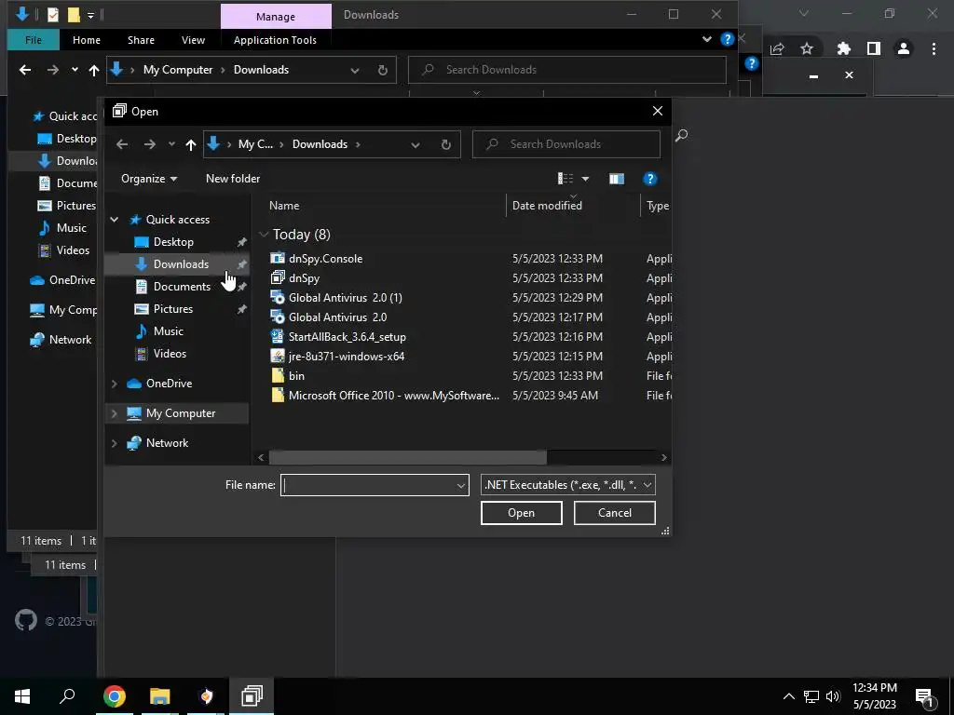The height and width of the screenshot is (715, 954).
Task: Collapse Quick access tree in Open dialog
Action: click(114, 220)
